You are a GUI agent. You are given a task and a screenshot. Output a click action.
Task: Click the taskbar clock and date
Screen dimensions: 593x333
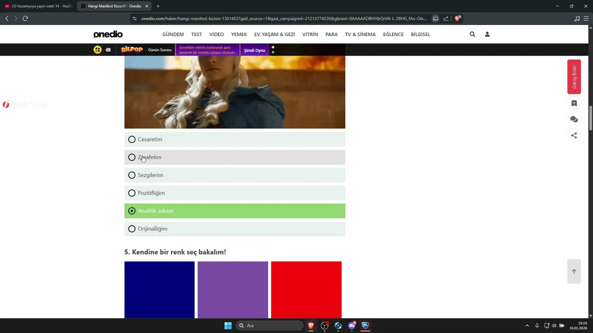pos(578,326)
